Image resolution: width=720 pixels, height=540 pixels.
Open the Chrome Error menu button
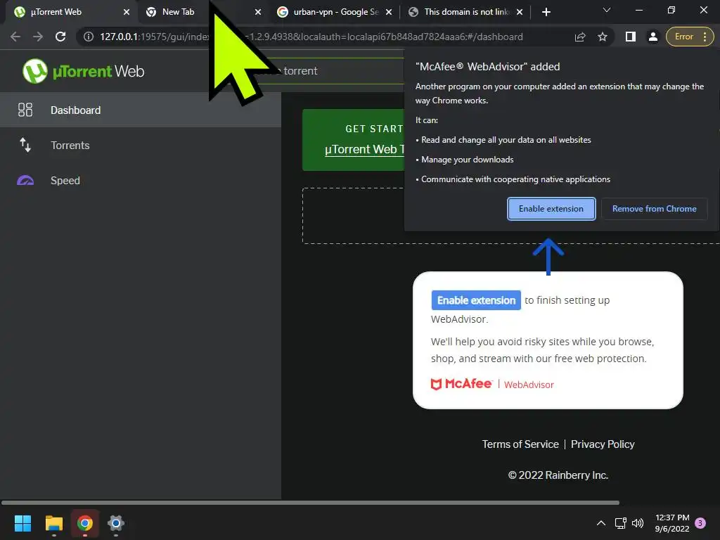pos(690,37)
